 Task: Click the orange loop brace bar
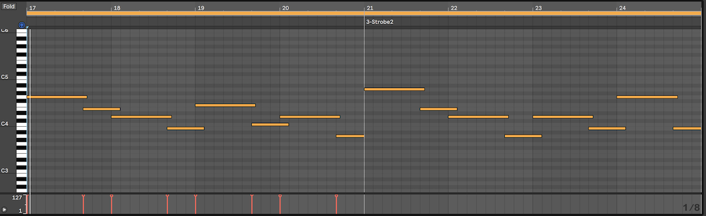pyautogui.click(x=364, y=13)
